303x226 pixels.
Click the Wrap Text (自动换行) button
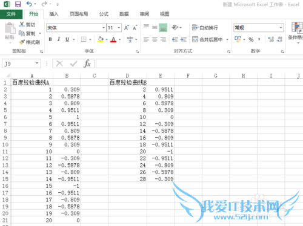coord(205,28)
